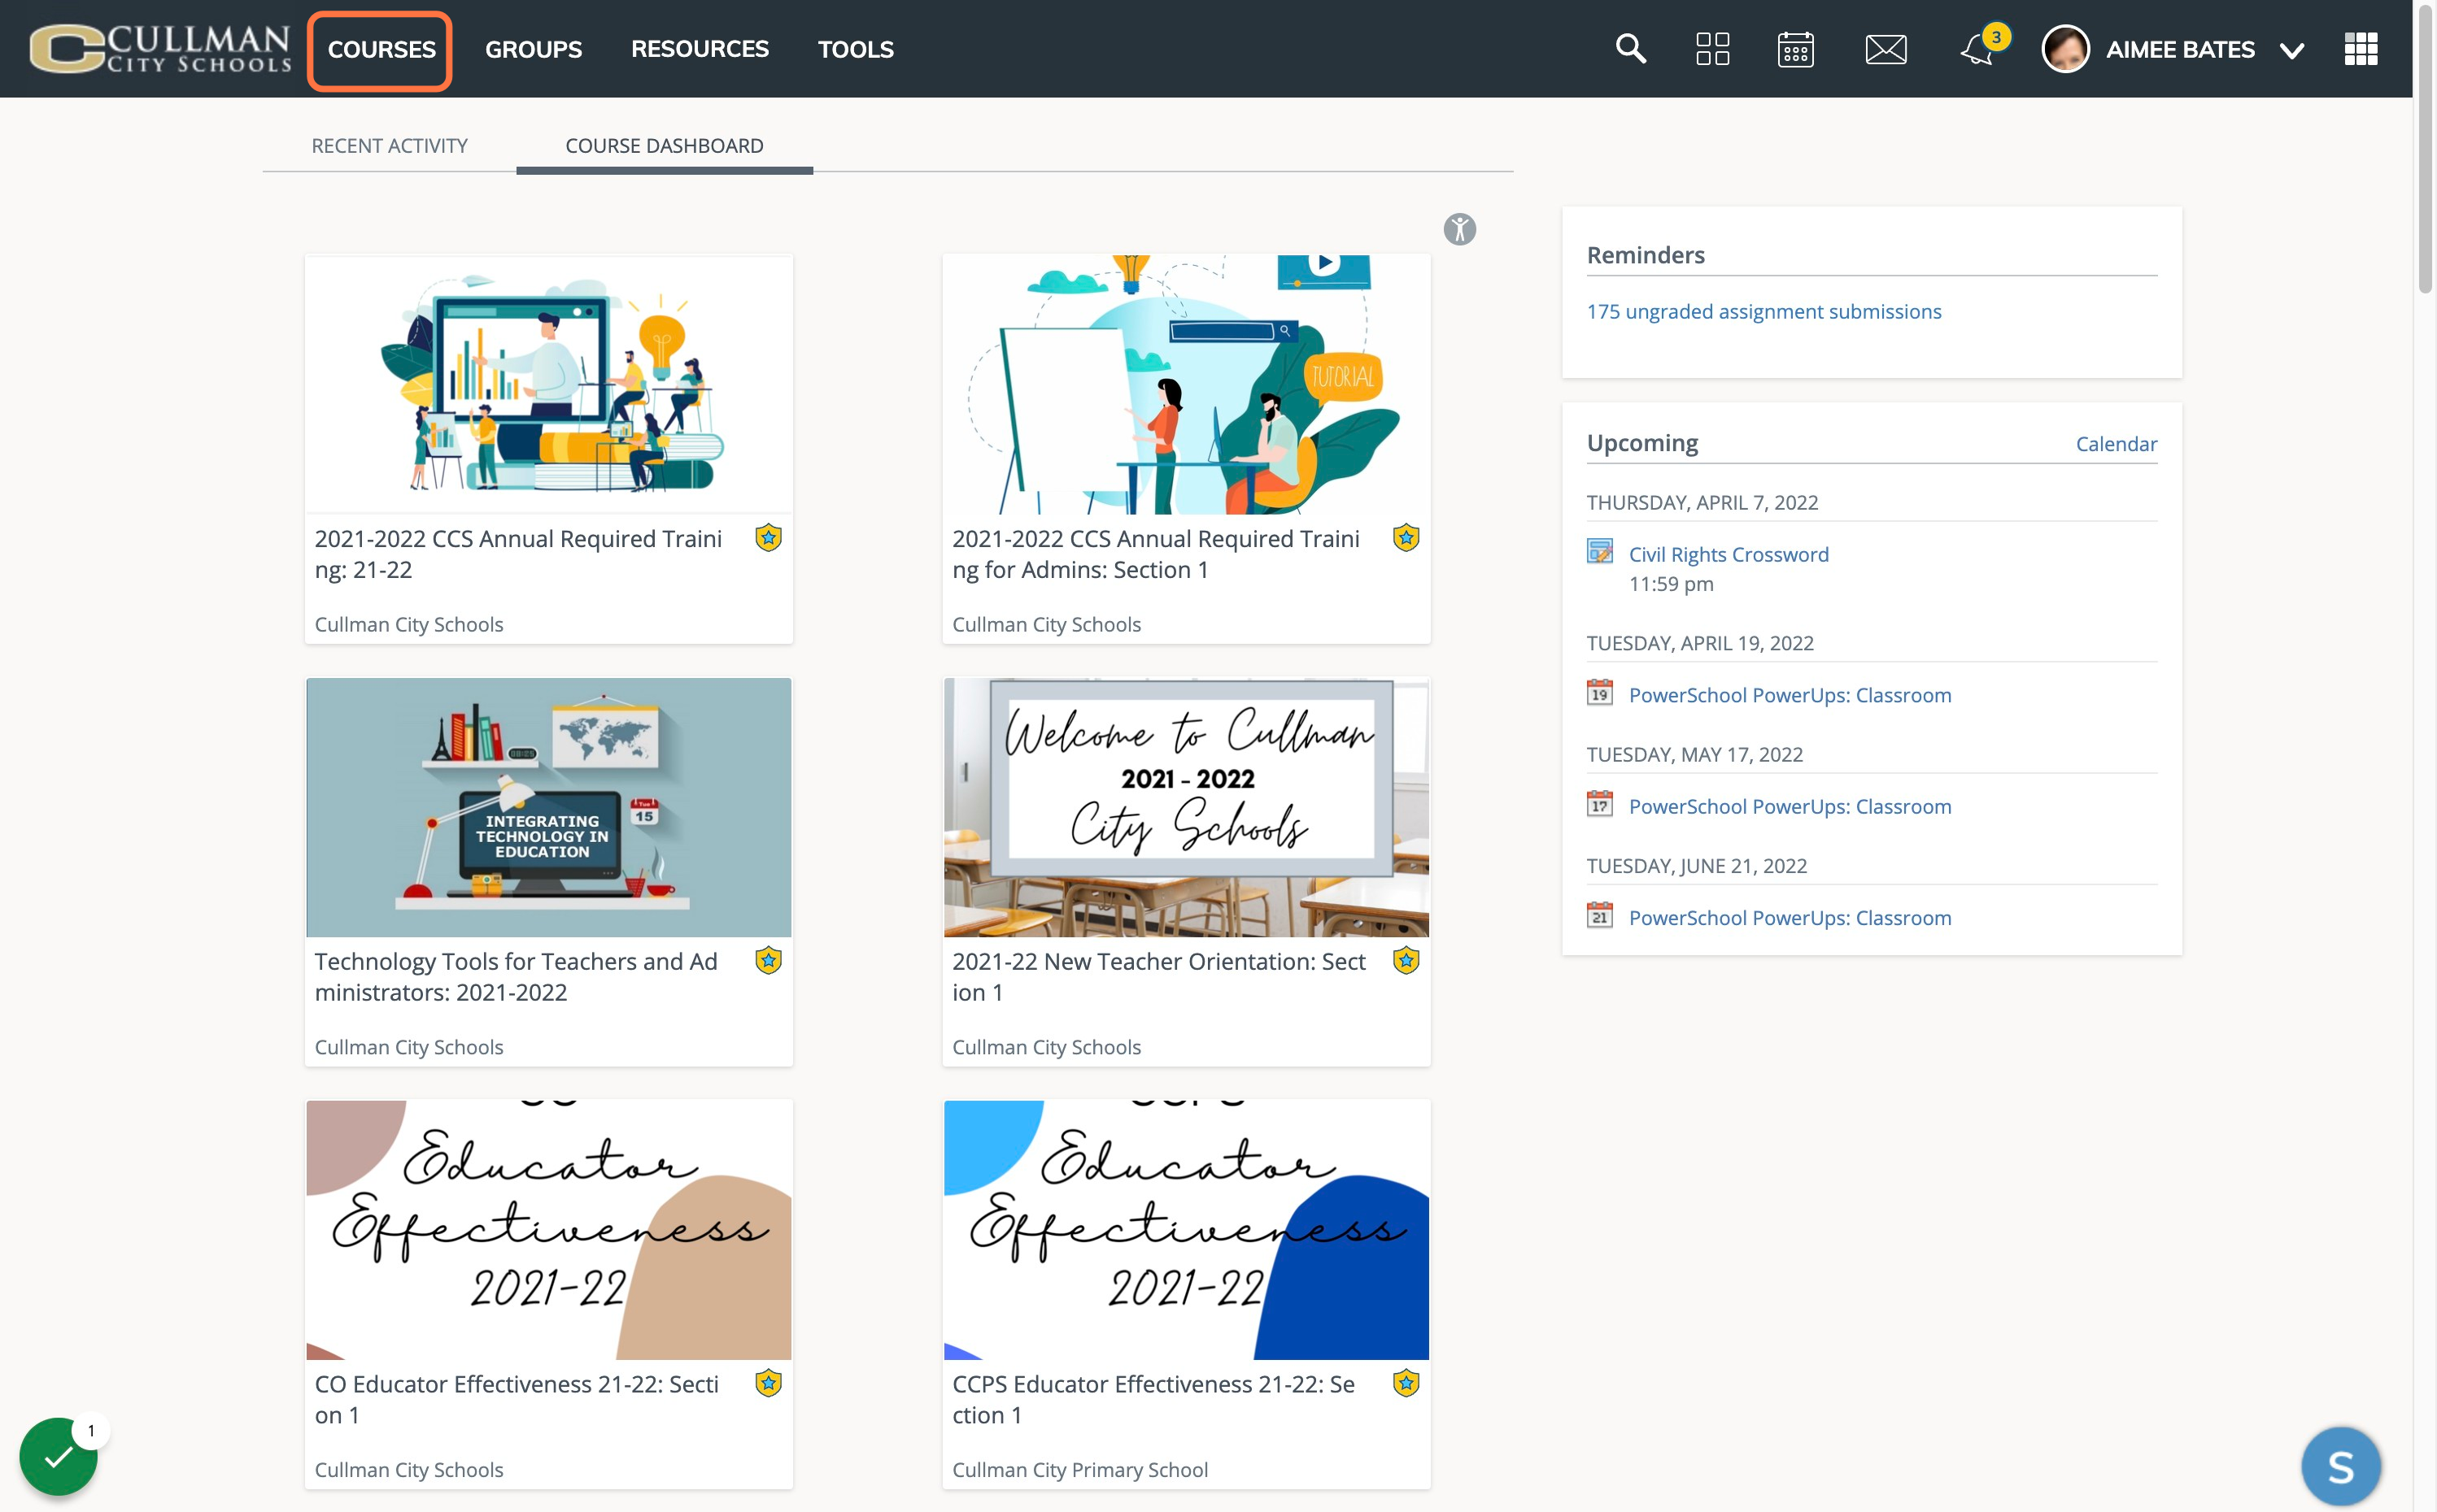Click the accessibility person icon

coord(1459,229)
